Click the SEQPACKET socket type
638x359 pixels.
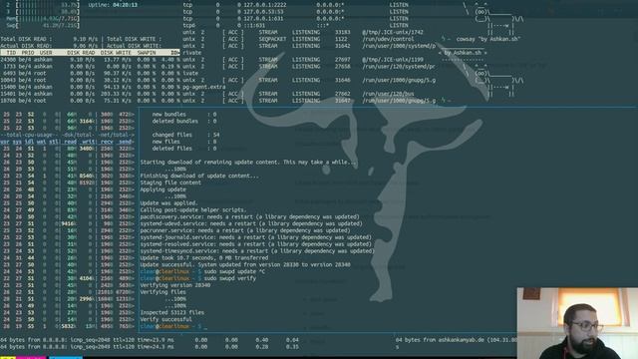click(272, 39)
